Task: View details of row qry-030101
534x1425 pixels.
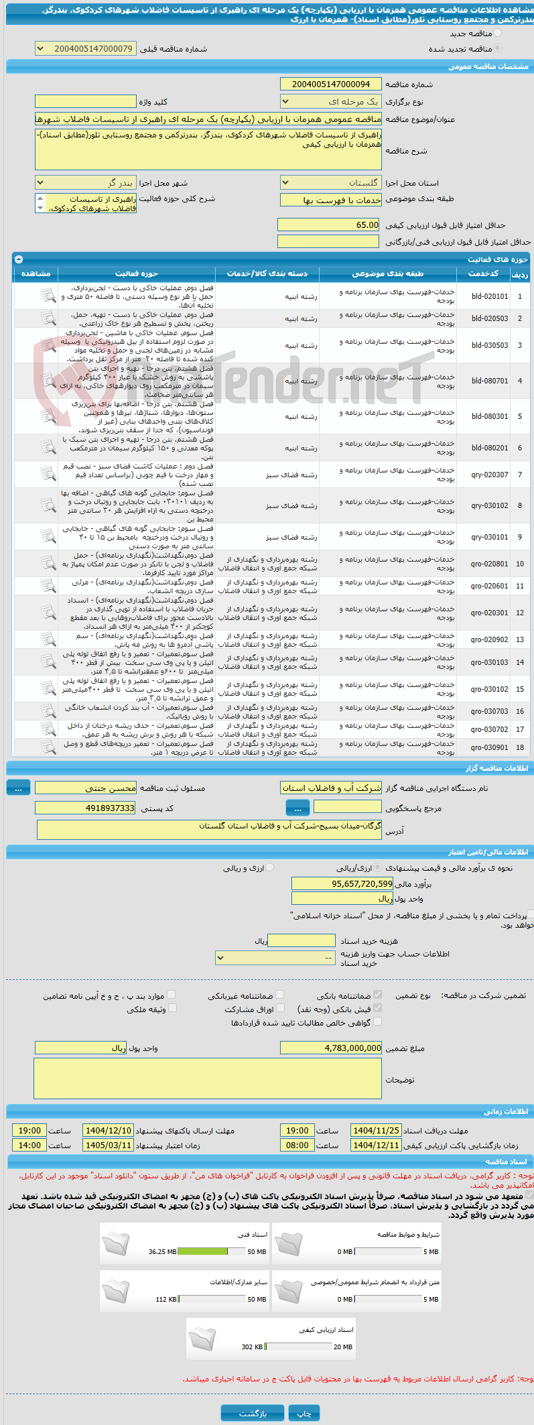Action: click(48, 536)
